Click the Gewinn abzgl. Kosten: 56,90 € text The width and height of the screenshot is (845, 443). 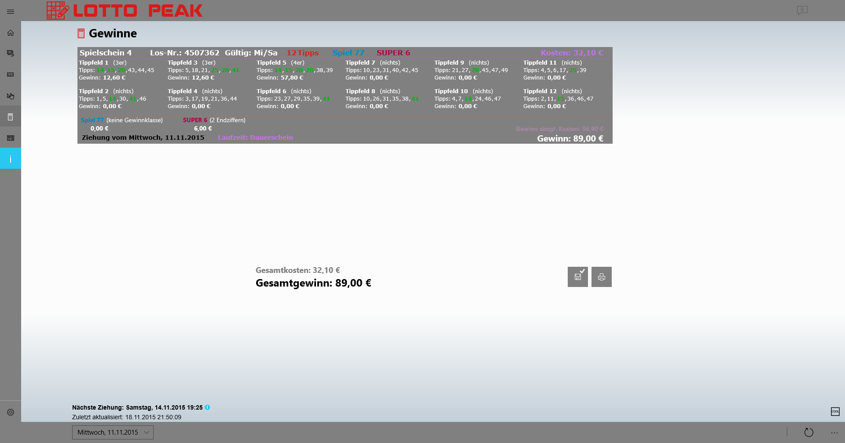[559, 129]
